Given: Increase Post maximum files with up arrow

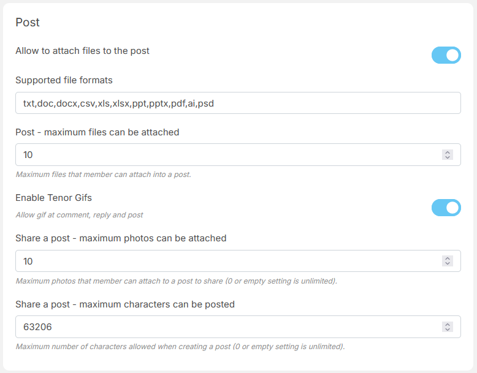Looking at the screenshot, I should tap(448, 152).
